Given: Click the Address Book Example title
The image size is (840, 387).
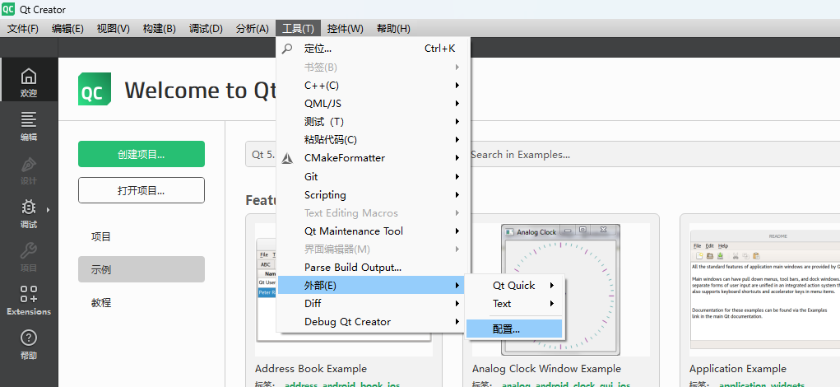Looking at the screenshot, I should (x=311, y=369).
